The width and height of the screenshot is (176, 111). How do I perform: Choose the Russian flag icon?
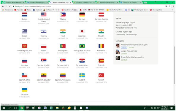pyautogui.click(x=24, y=61)
